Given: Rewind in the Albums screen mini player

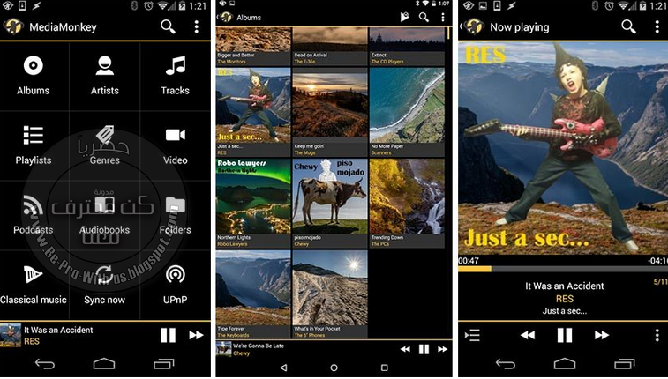Looking at the screenshot, I should click(405, 349).
